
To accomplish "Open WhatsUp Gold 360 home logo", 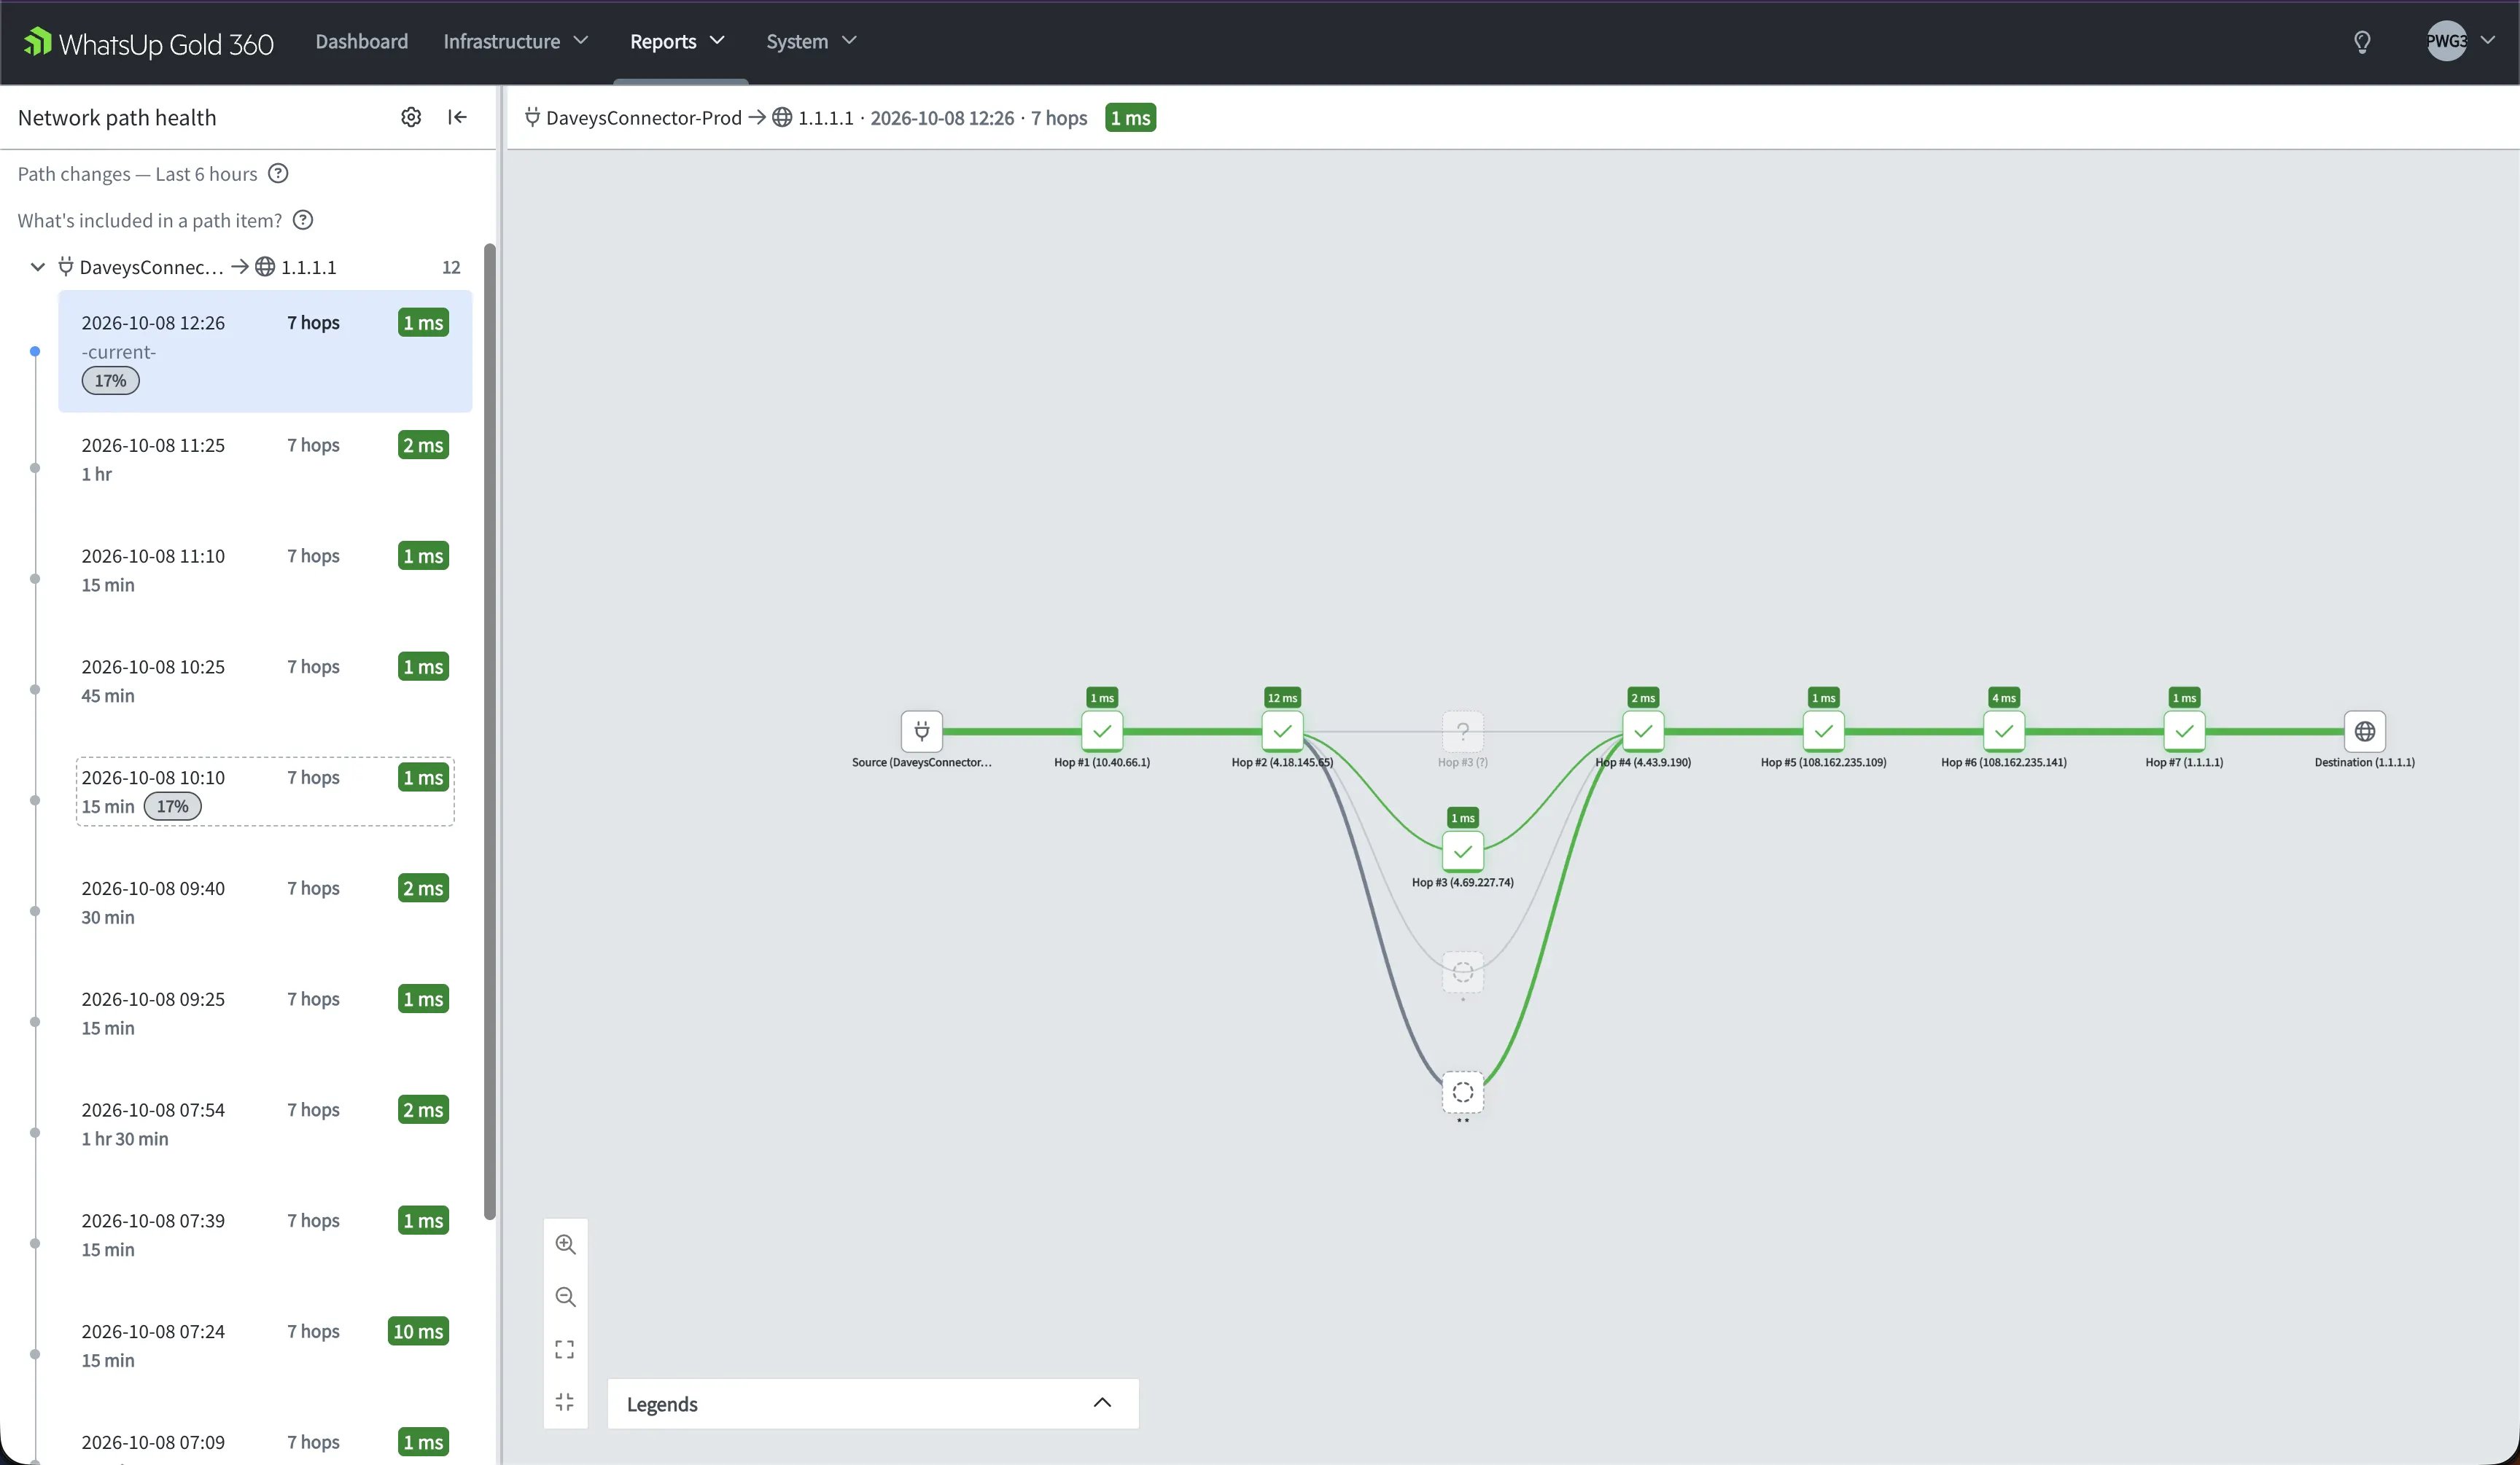I will pyautogui.click(x=148, y=42).
